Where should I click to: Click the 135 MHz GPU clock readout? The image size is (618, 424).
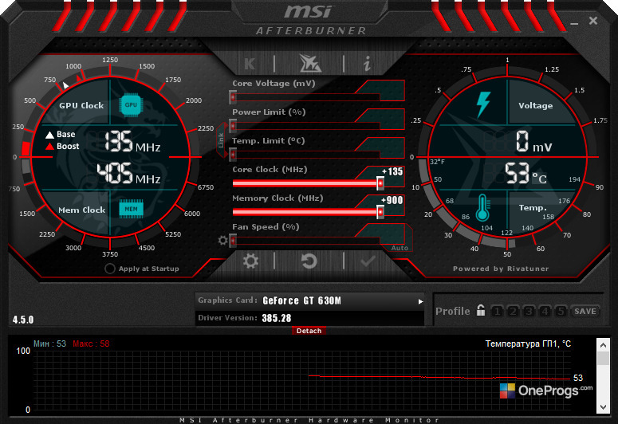pyautogui.click(x=132, y=142)
